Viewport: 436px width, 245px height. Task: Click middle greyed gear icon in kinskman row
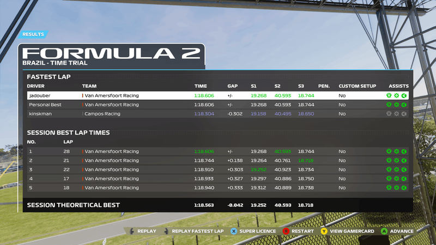pyautogui.click(x=397, y=114)
